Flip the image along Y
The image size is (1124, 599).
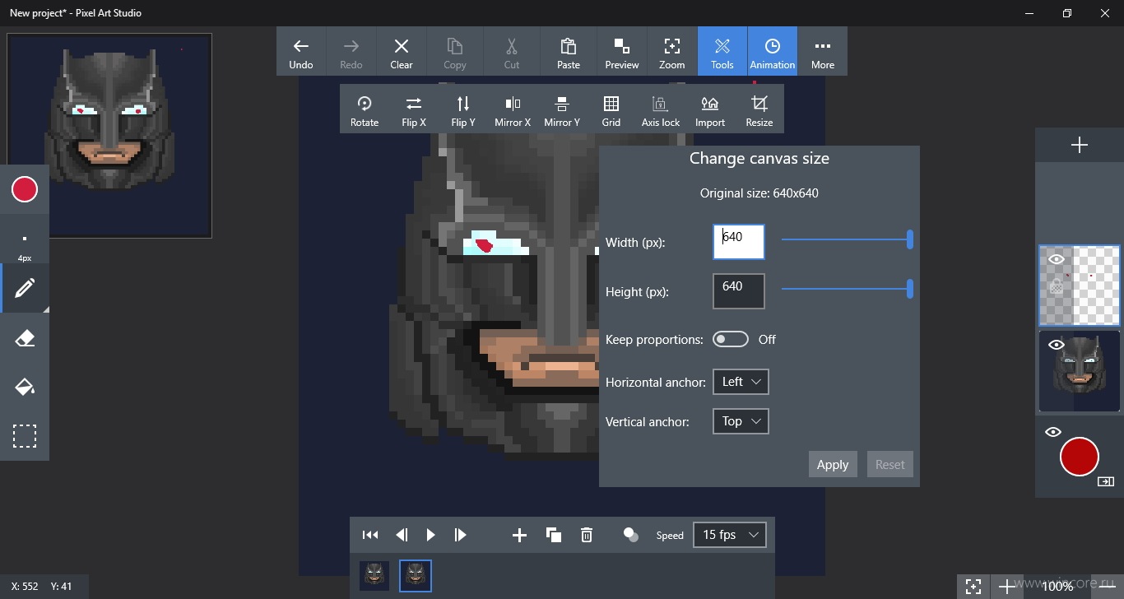463,109
